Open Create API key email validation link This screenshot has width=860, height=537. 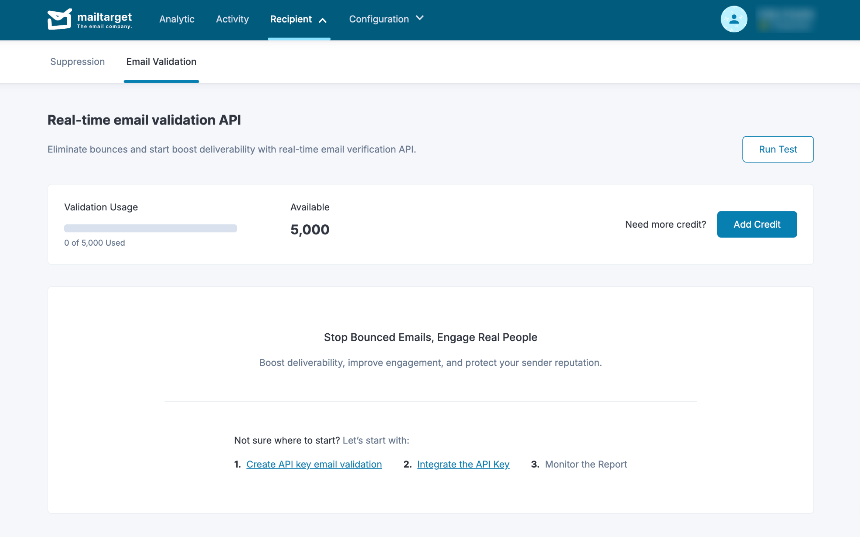(314, 464)
